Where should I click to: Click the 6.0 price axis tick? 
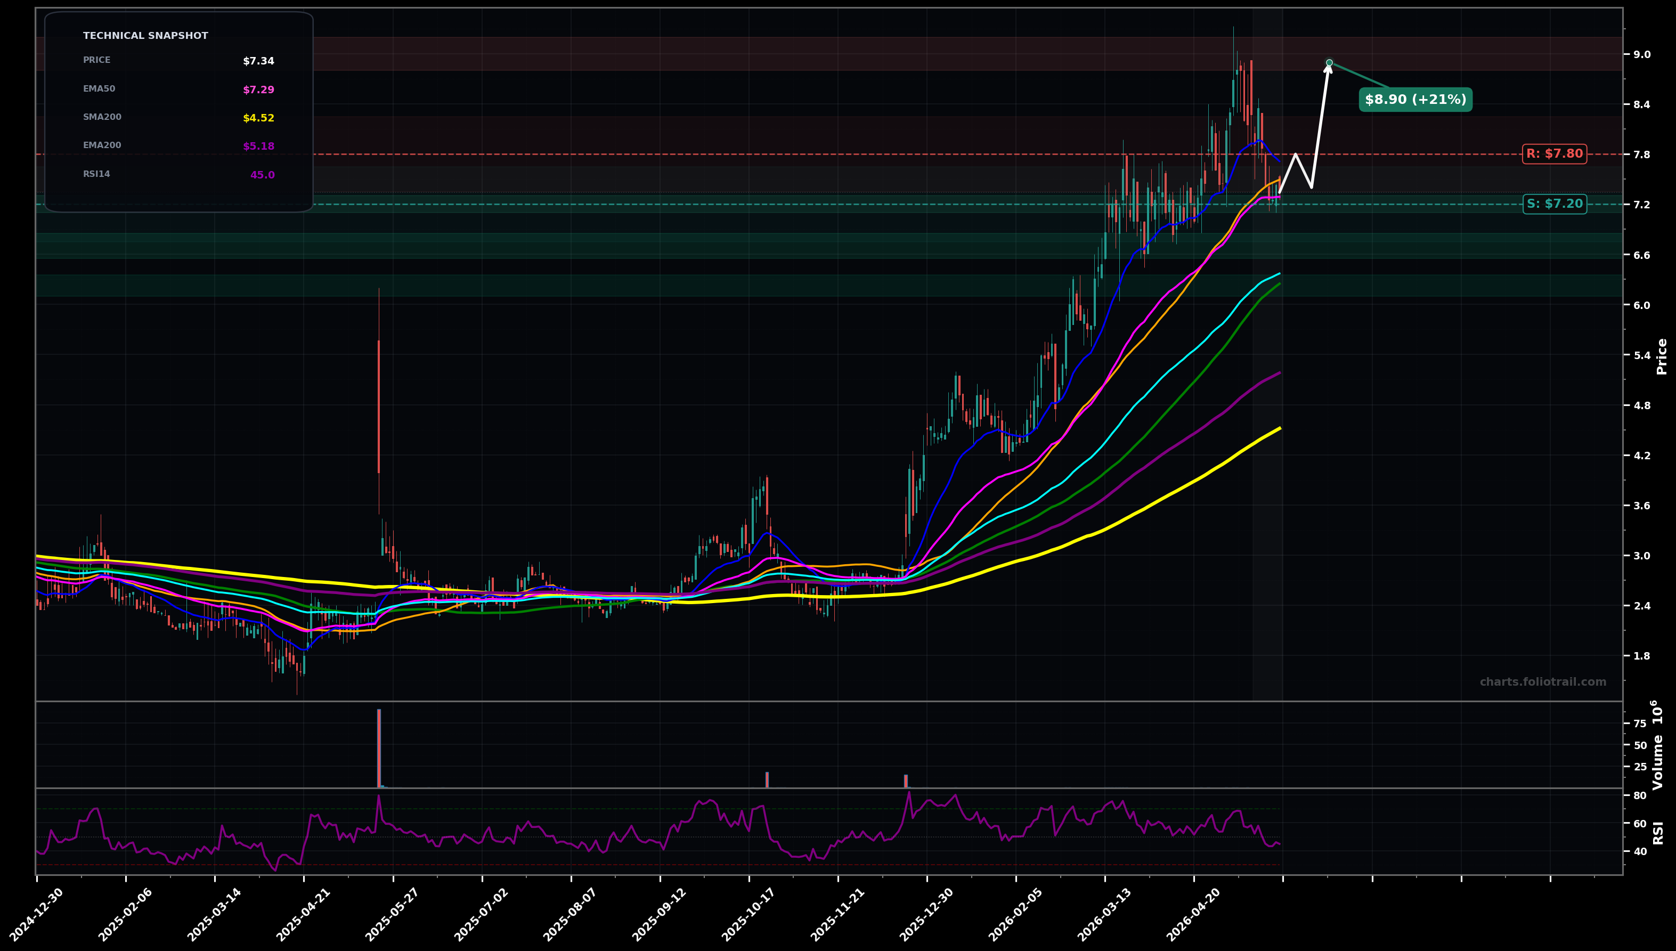tap(1641, 305)
